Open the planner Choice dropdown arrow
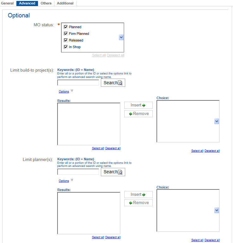The image size is (233, 243). pyautogui.click(x=217, y=210)
